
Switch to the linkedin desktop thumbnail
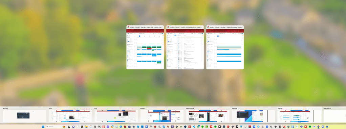[162, 116]
